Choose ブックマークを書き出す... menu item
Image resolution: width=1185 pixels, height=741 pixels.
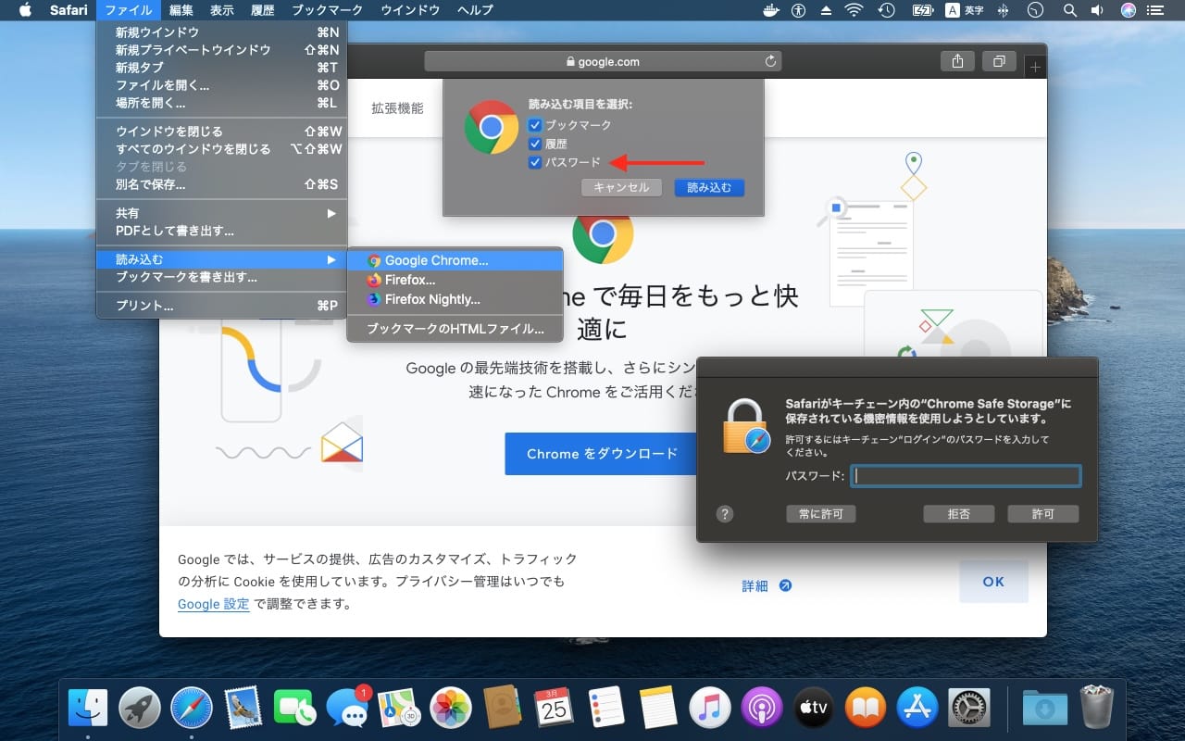[222, 277]
